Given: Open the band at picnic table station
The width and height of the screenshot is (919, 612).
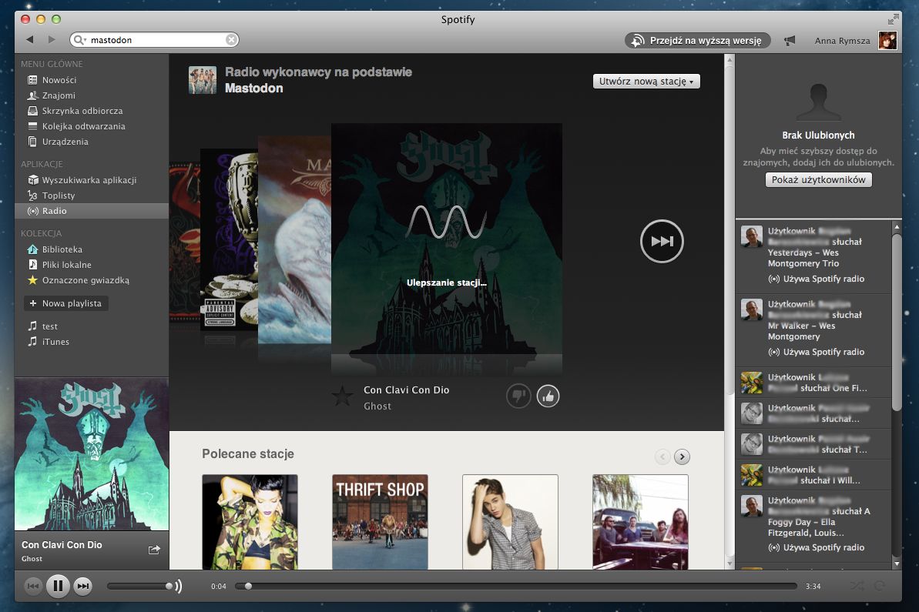Looking at the screenshot, I should click(640, 522).
